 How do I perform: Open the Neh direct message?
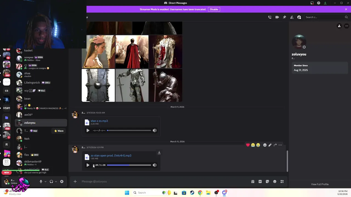[x=41, y=139]
